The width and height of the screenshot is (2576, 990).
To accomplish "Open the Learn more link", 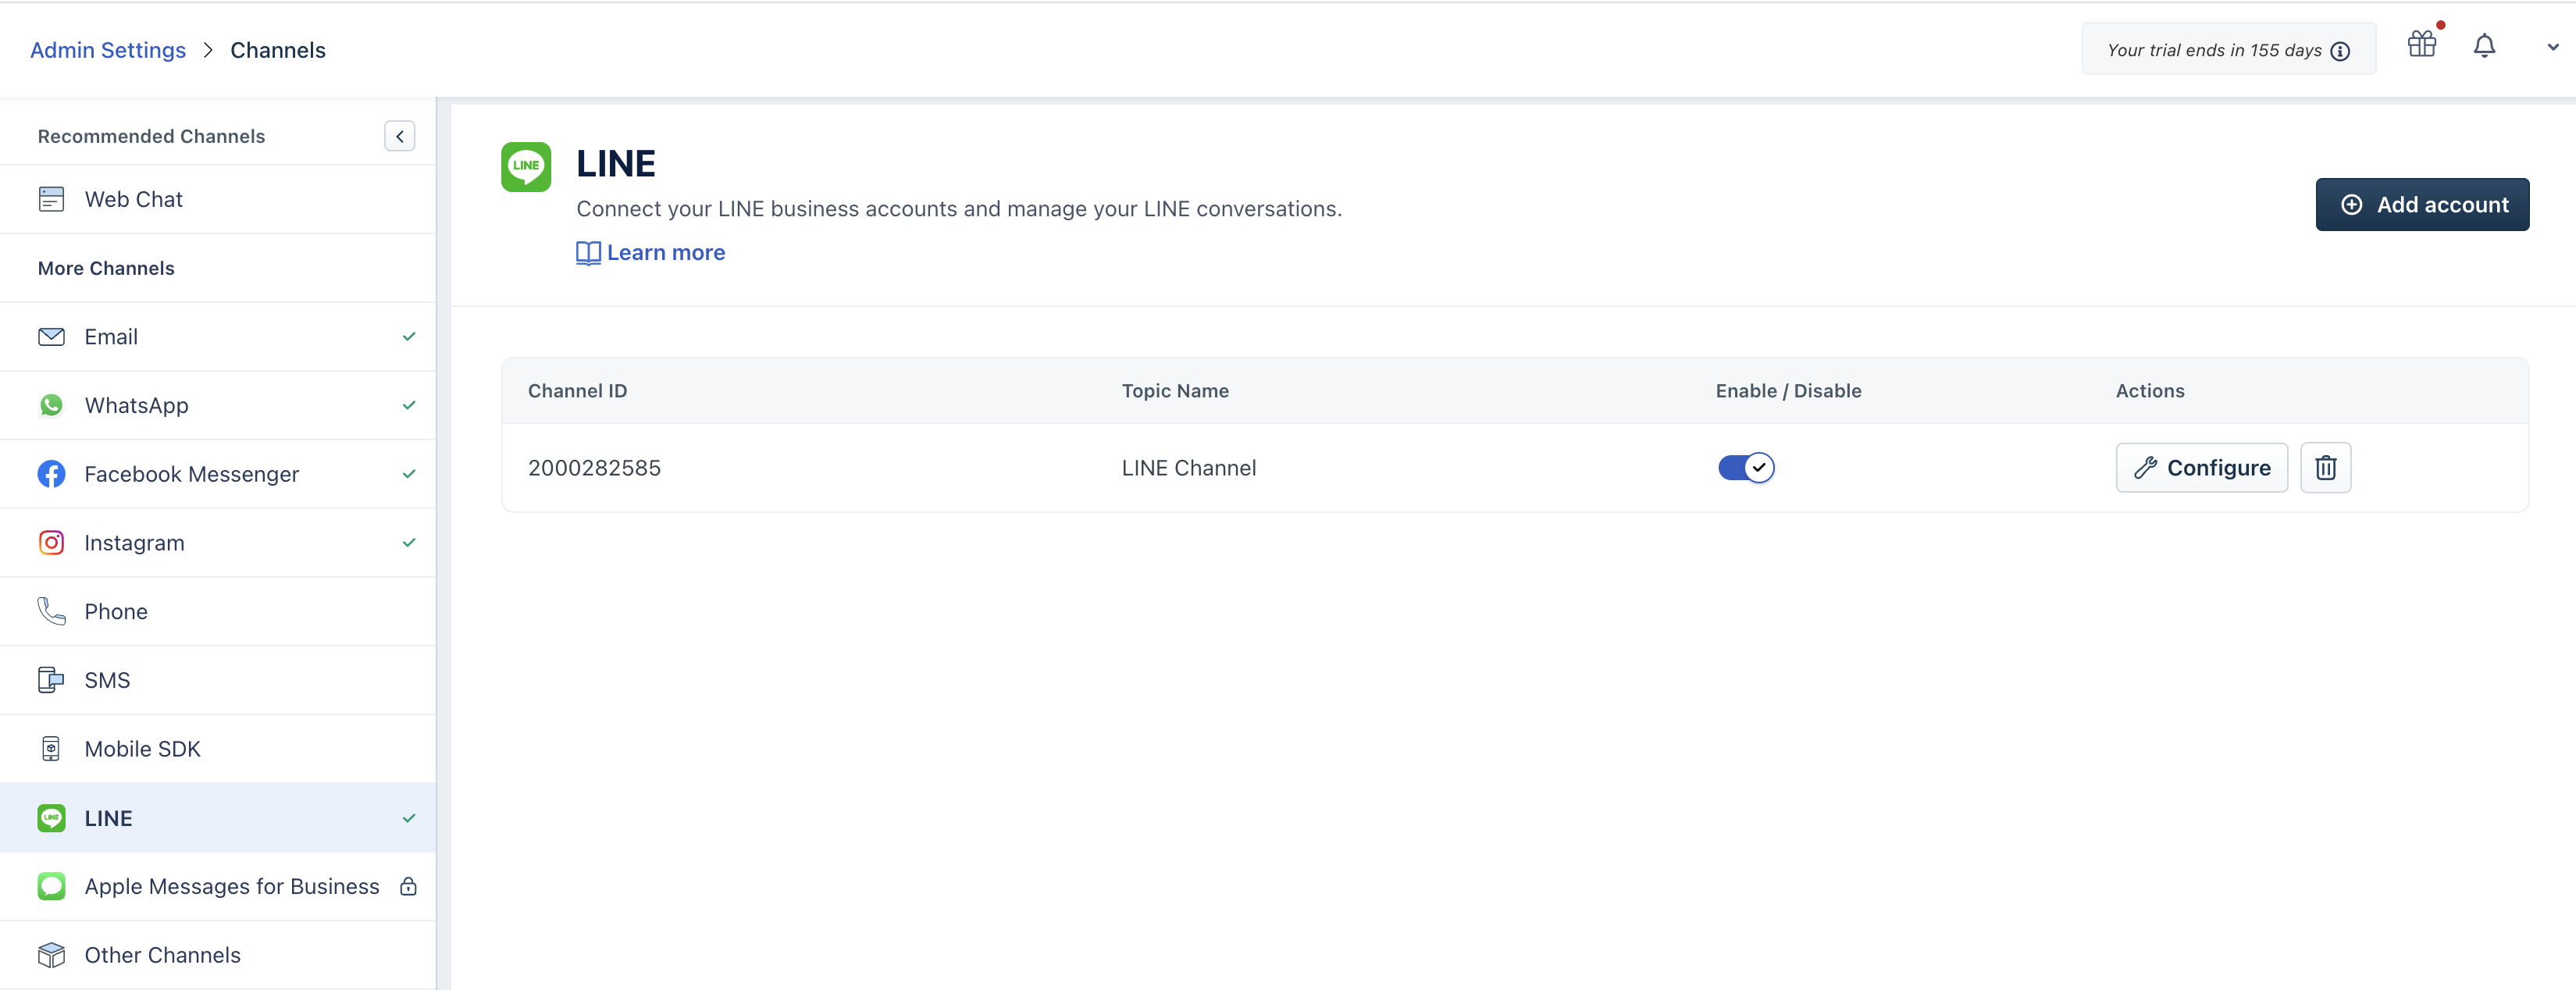I will [x=665, y=253].
